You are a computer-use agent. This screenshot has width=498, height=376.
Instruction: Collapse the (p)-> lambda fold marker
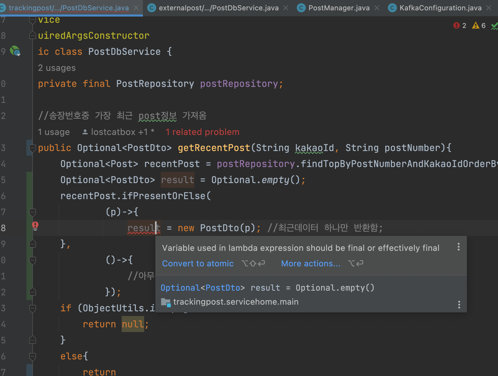click(x=33, y=212)
